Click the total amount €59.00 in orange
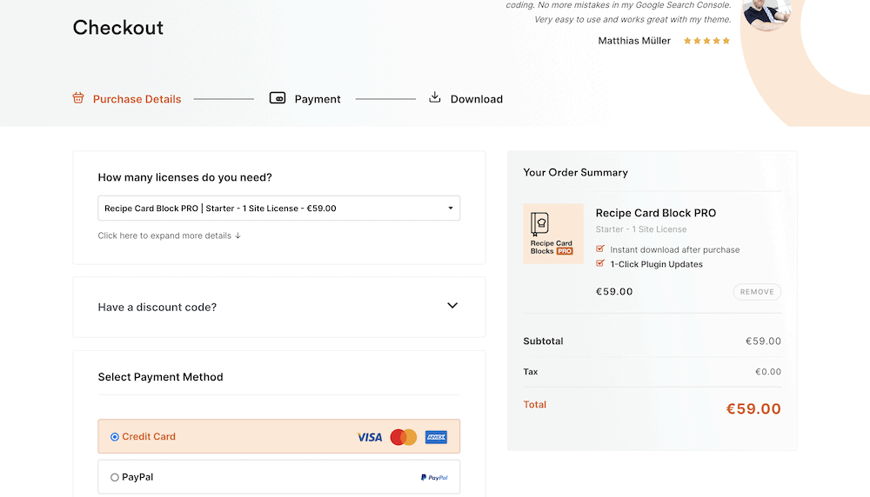This screenshot has width=870, height=497. [x=753, y=409]
